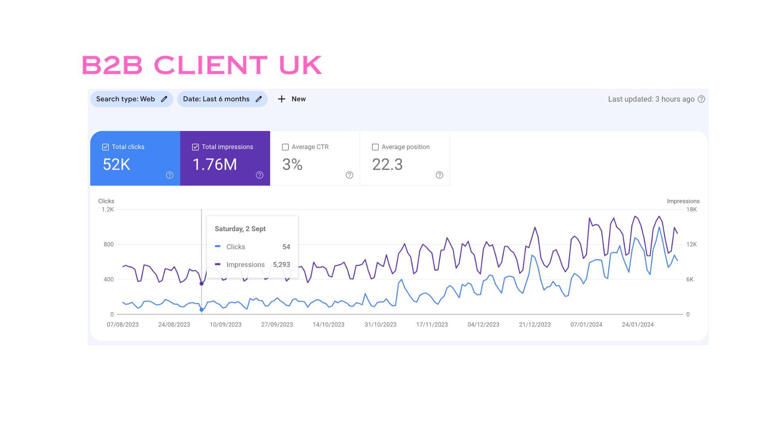Click help icon in Total impressions card
The image size is (772, 434).
(x=260, y=175)
